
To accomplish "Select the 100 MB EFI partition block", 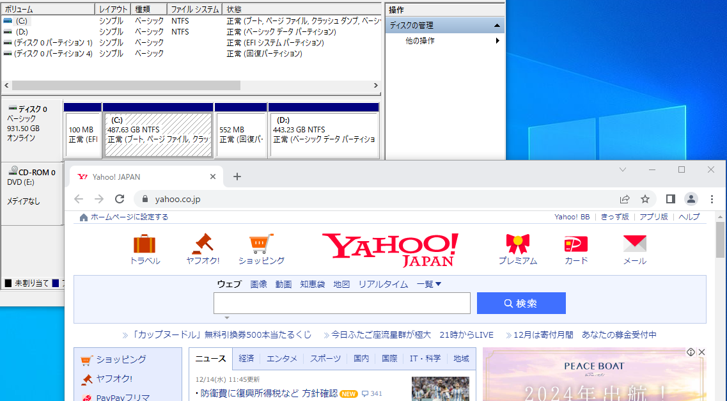I will point(82,134).
